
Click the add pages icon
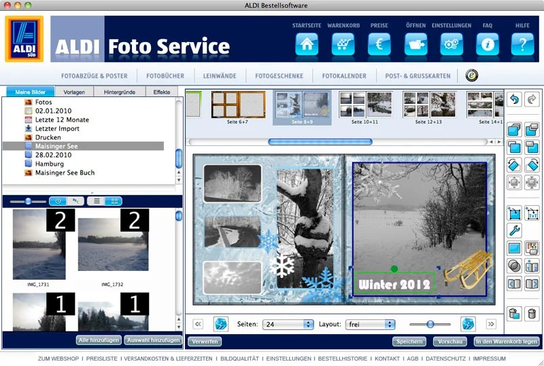[x=532, y=266]
